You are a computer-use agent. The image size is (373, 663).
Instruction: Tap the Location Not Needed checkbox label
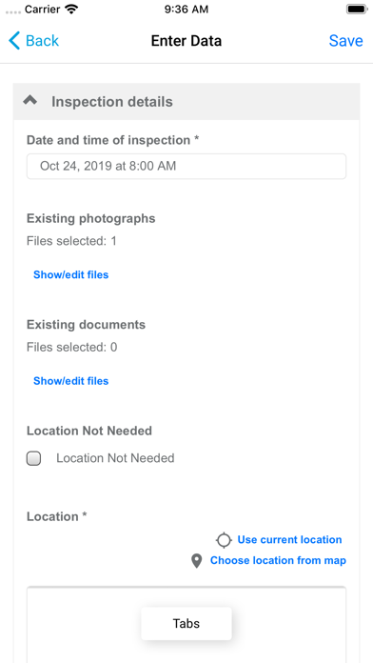tap(115, 458)
